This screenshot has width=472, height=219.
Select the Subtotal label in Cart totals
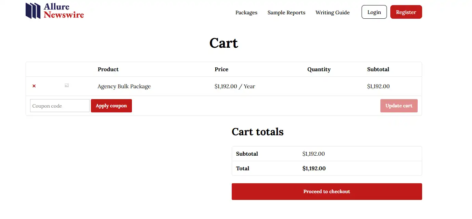click(x=247, y=154)
